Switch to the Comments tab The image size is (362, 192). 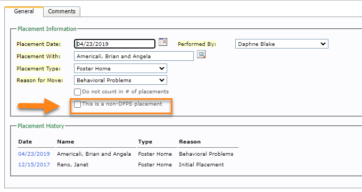point(62,11)
